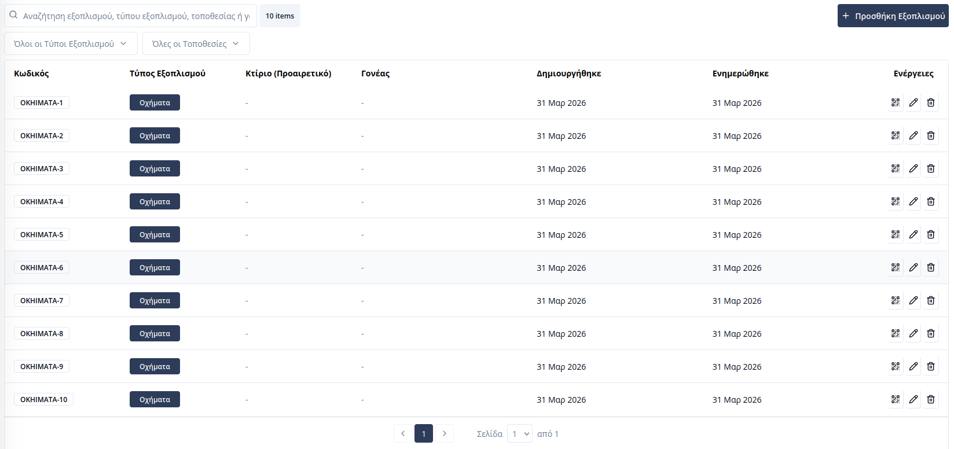Image resolution: width=954 pixels, height=449 pixels.
Task: Edit the OKHIMATA-2 equipment row
Action: click(913, 135)
